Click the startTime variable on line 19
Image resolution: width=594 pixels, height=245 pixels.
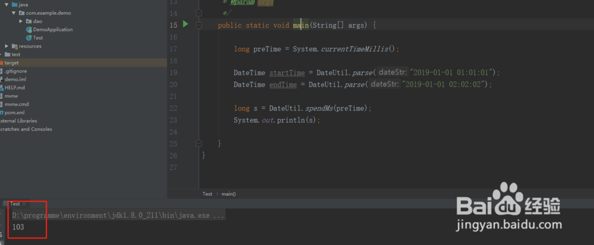pos(287,73)
